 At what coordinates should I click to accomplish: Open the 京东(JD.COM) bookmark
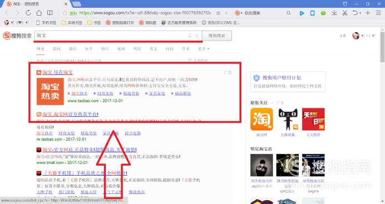tap(221, 23)
